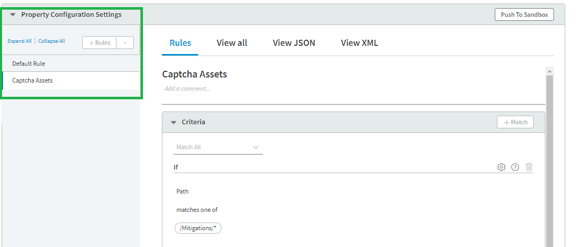The image size is (578, 247).
Task: Click the /Mitigations/* path value chip
Action: [x=198, y=228]
